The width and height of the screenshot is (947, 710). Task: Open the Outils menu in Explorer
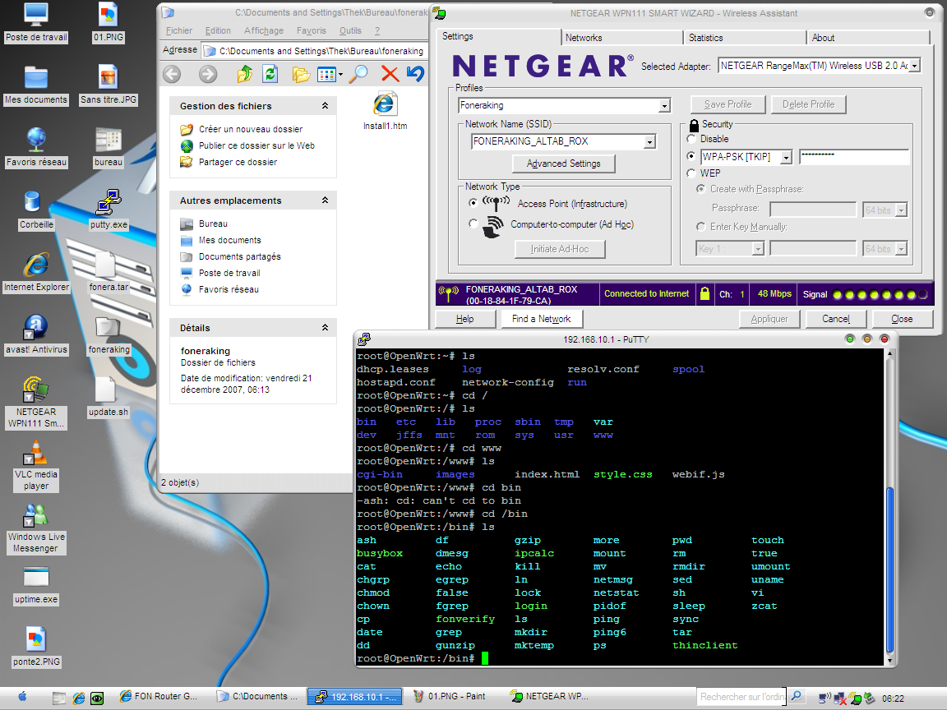[x=350, y=30]
